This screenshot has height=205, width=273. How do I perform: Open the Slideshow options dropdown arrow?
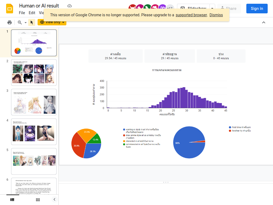coord(212,8)
